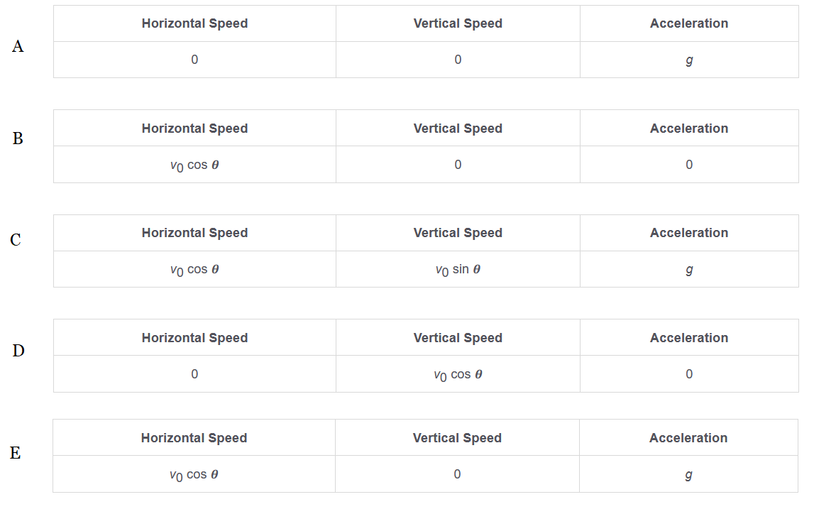The height and width of the screenshot is (514, 836).
Task: Select answer option letter C
Action: tap(16, 240)
